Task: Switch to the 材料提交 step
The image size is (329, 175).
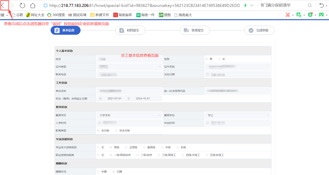Action: pos(130,30)
